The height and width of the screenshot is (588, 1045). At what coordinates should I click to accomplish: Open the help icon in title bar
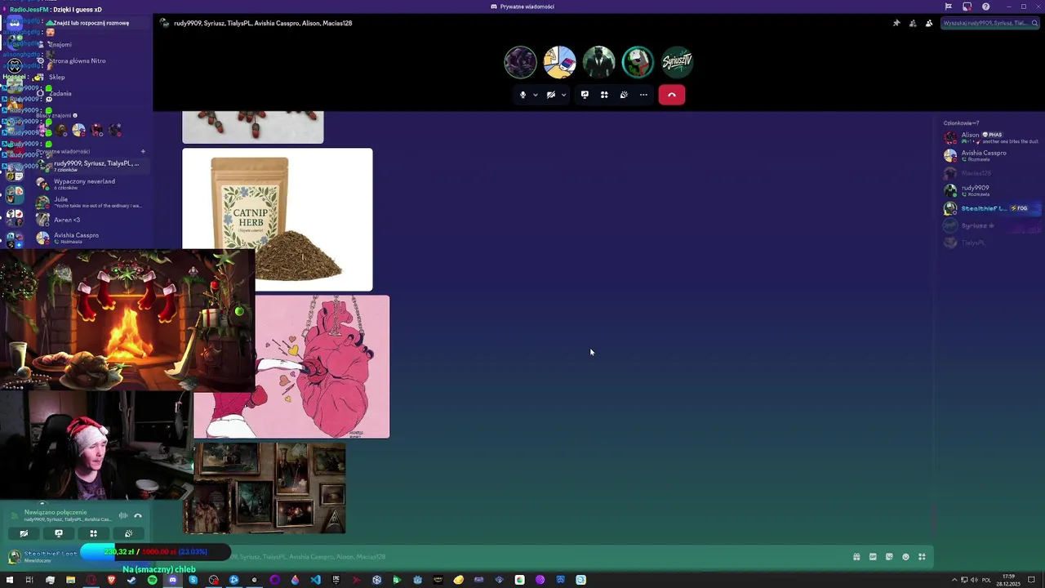[x=985, y=7]
